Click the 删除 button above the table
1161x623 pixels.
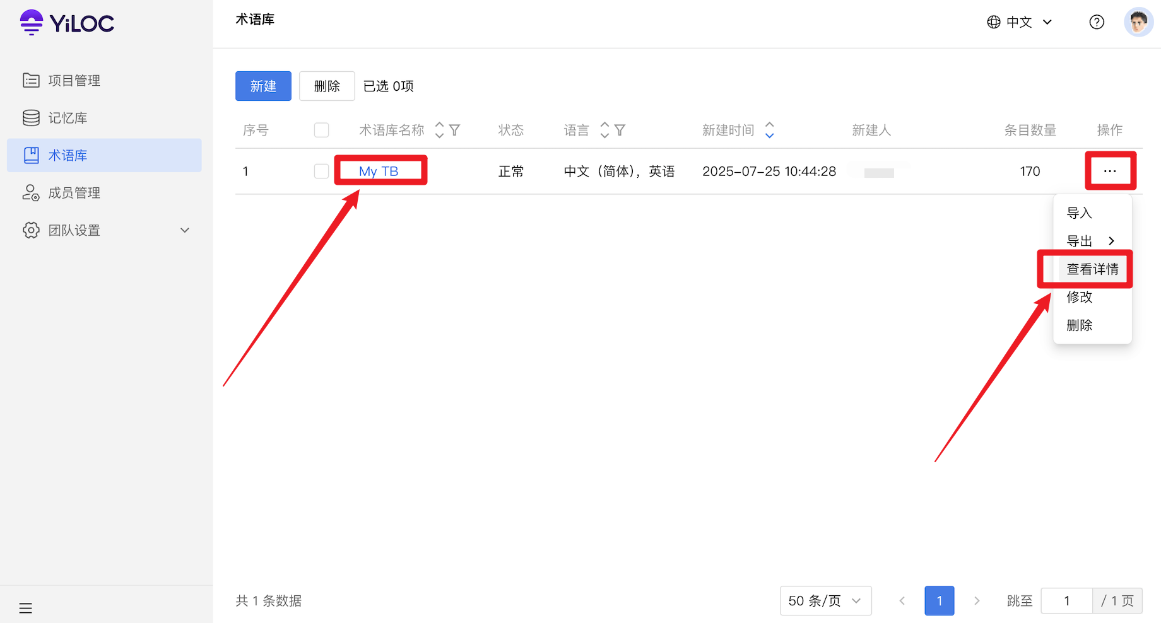[327, 86]
